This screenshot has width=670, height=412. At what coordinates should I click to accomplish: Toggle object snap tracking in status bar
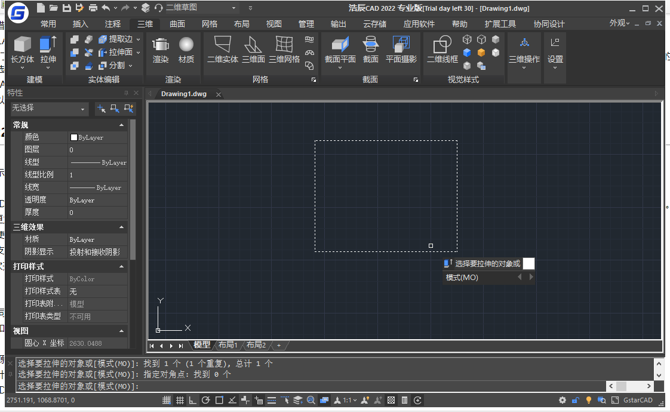pyautogui.click(x=232, y=400)
